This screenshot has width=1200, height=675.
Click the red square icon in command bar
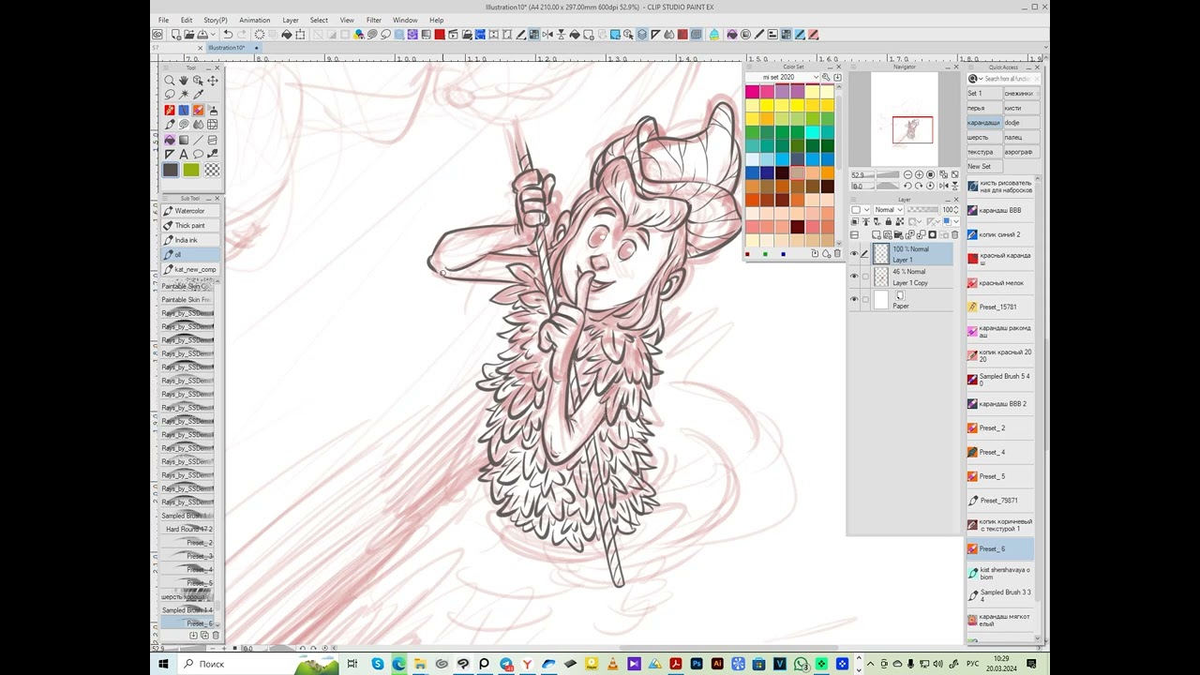tap(439, 35)
